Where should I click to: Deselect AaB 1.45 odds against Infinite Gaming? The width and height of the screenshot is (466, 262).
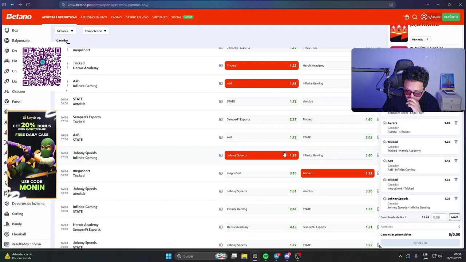click(x=261, y=83)
